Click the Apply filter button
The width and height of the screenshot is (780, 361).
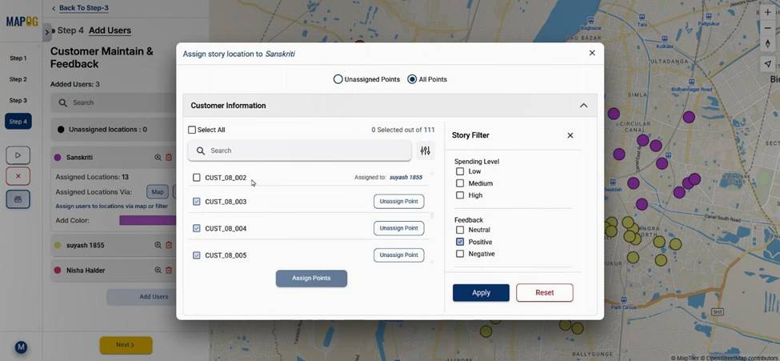[481, 293]
